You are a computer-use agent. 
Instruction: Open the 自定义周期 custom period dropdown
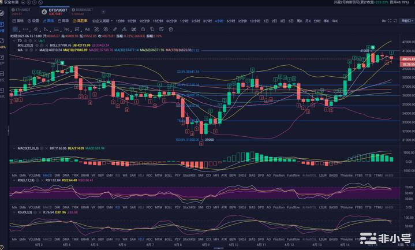point(102,21)
